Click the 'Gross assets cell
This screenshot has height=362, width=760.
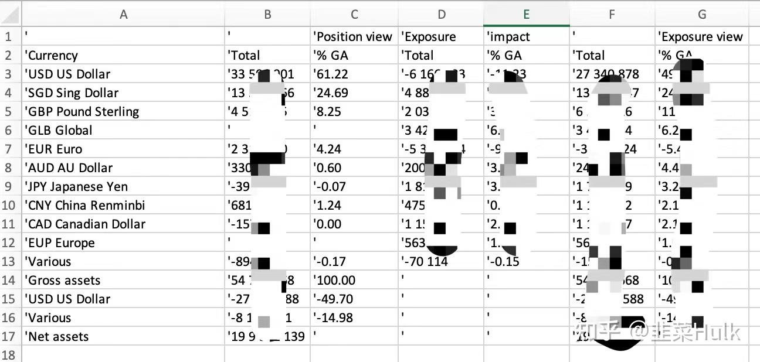pos(123,280)
